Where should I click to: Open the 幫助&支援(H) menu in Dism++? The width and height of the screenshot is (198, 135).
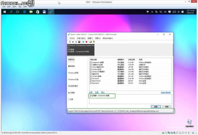tap(108, 38)
